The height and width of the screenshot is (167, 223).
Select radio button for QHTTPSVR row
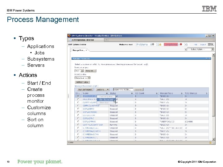[78, 125]
